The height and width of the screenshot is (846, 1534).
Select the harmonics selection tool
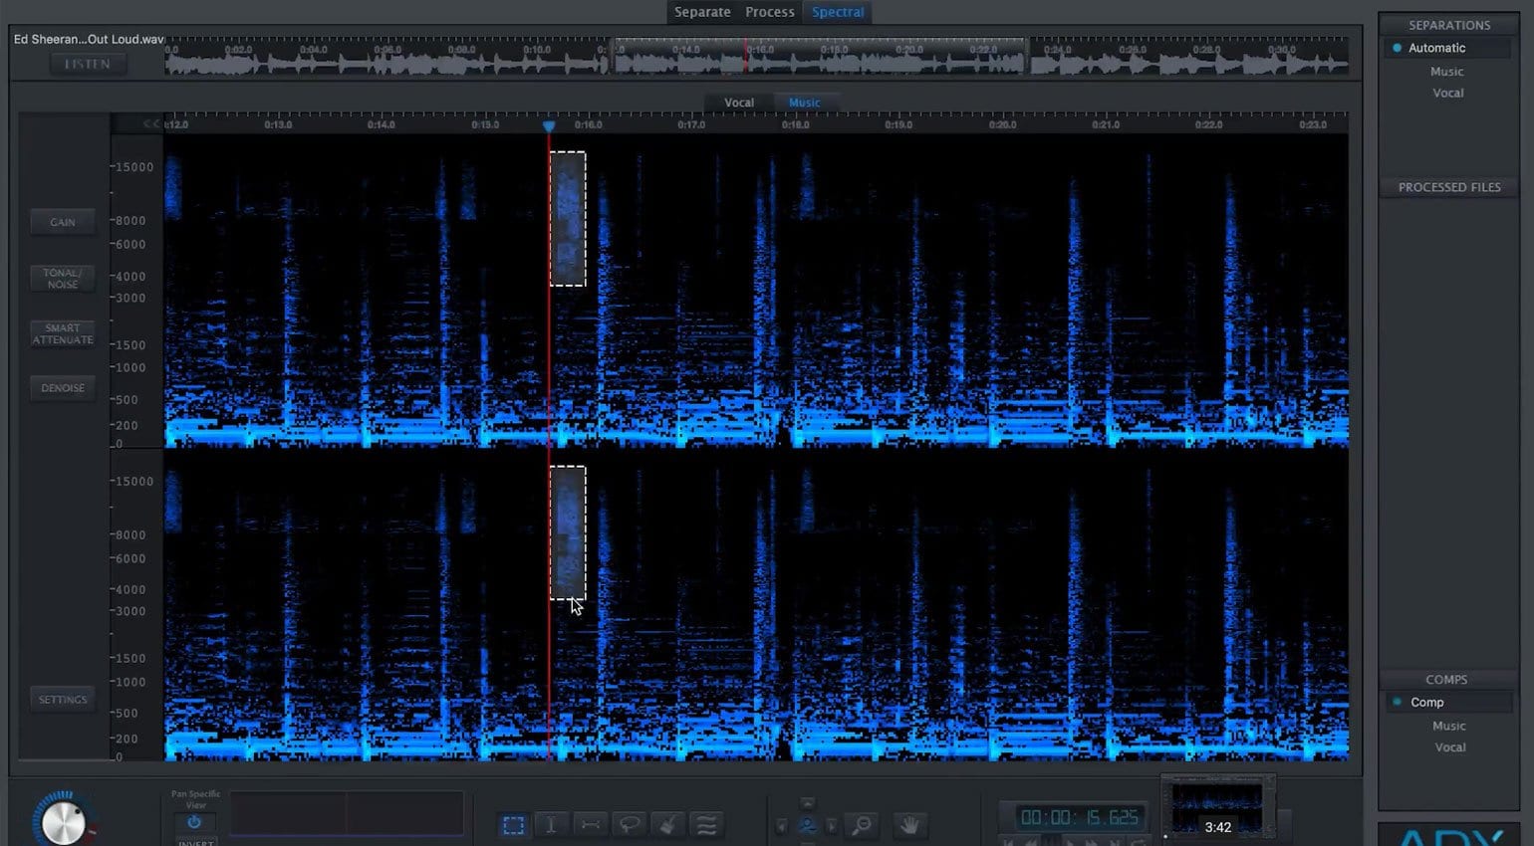[x=707, y=824]
